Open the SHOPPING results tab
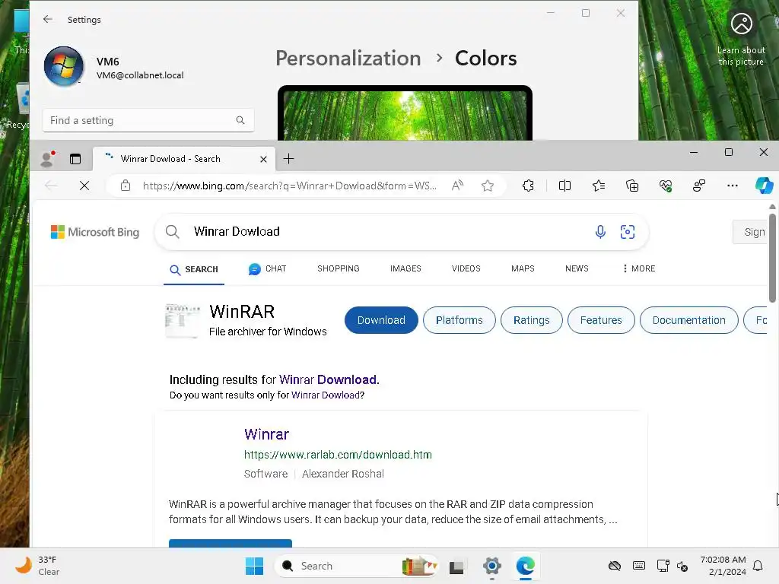Screen dimensions: 779x584 coord(339,268)
